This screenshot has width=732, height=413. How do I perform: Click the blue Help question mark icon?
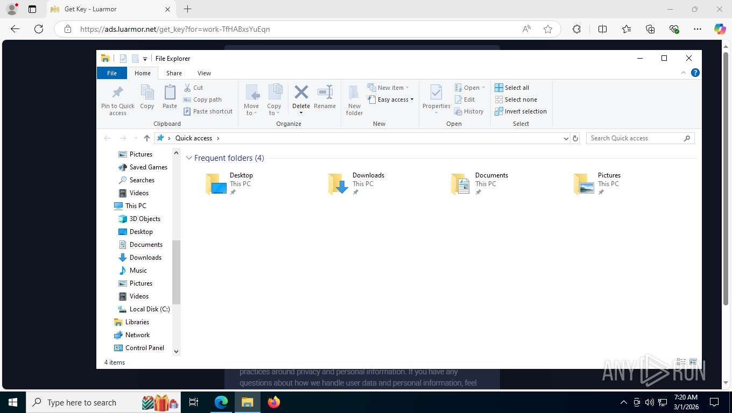click(695, 73)
